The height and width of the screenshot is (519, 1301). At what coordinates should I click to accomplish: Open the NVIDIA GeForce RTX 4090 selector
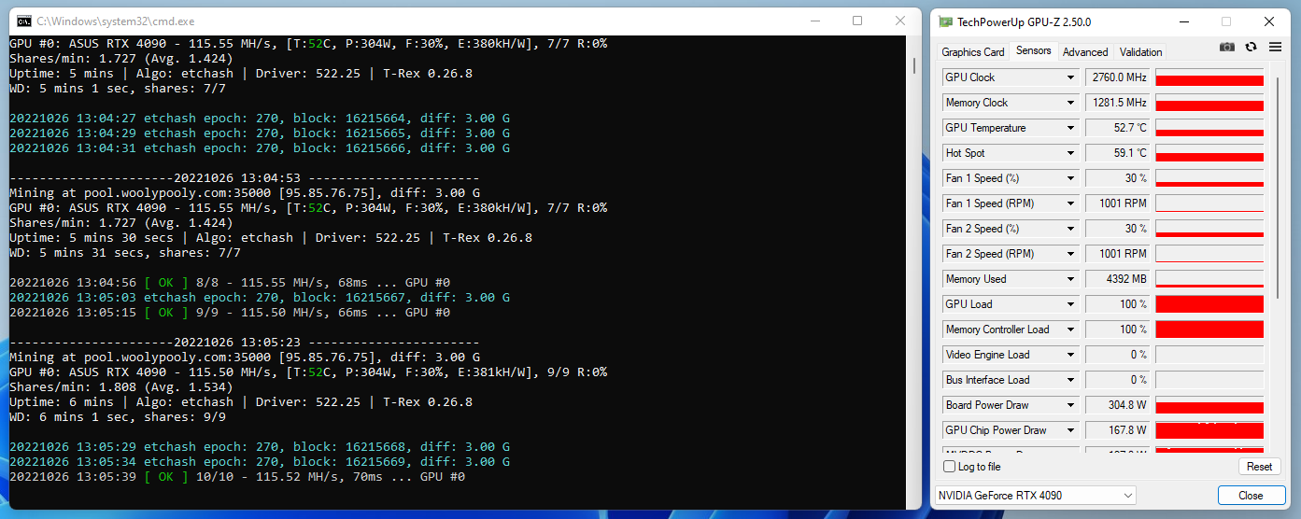coord(1035,496)
